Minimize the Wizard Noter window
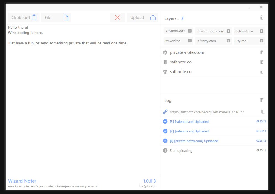The image size is (275, 194). click(x=249, y=7)
